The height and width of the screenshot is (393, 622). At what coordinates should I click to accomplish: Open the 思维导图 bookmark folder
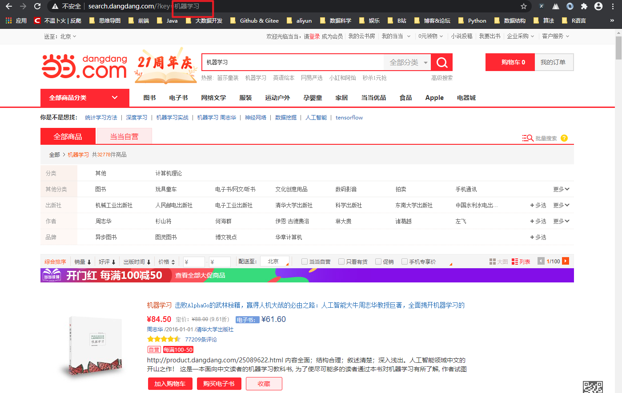click(x=105, y=20)
